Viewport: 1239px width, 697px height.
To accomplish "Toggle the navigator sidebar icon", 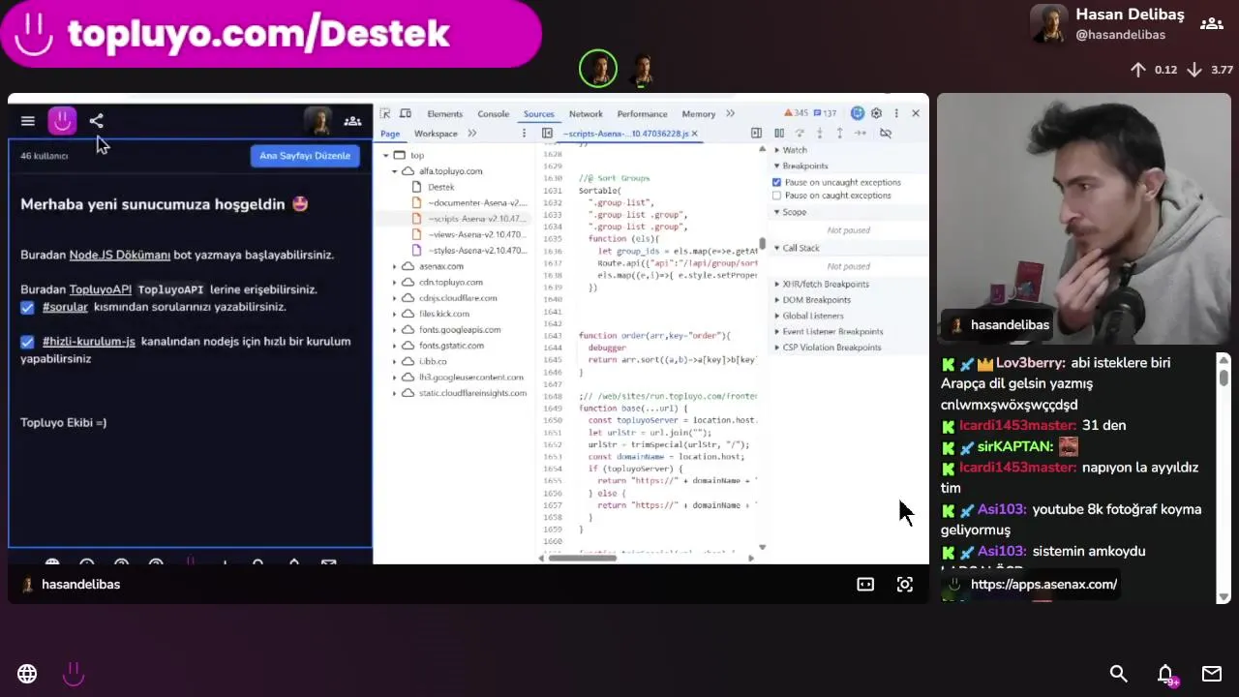I will pyautogui.click(x=547, y=134).
